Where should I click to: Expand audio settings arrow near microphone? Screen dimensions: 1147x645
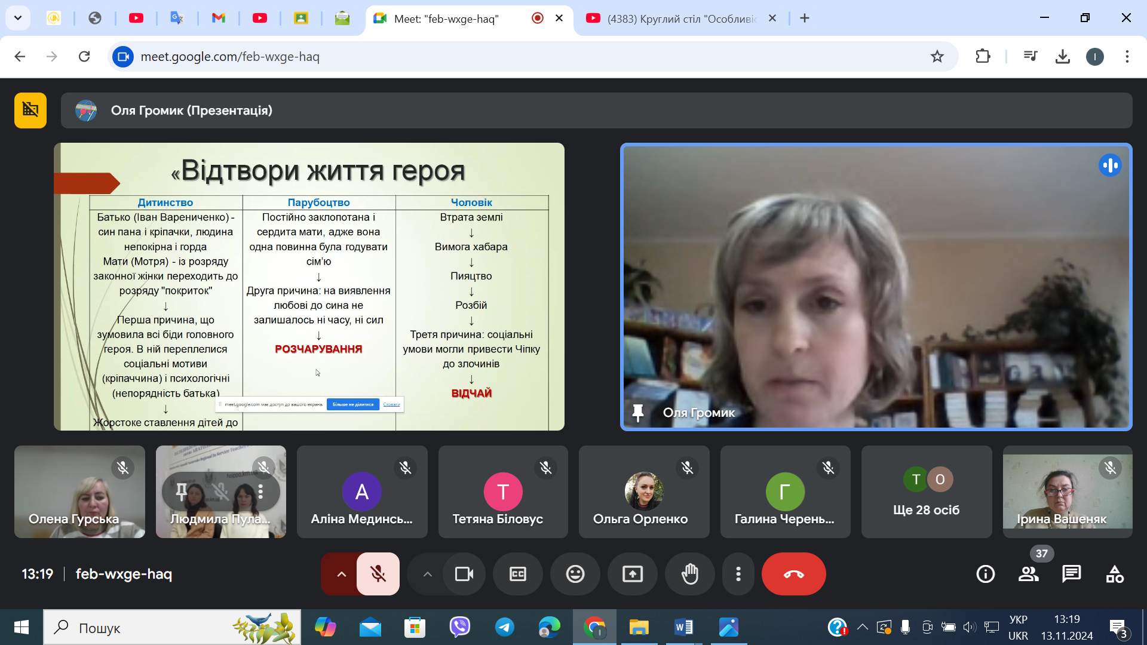pyautogui.click(x=341, y=574)
